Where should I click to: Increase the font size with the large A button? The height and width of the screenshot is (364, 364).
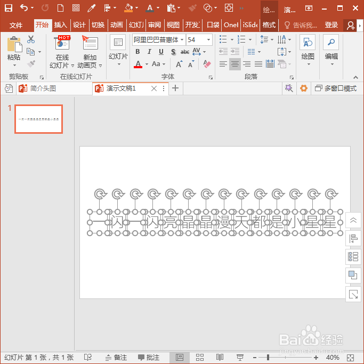click(179, 64)
